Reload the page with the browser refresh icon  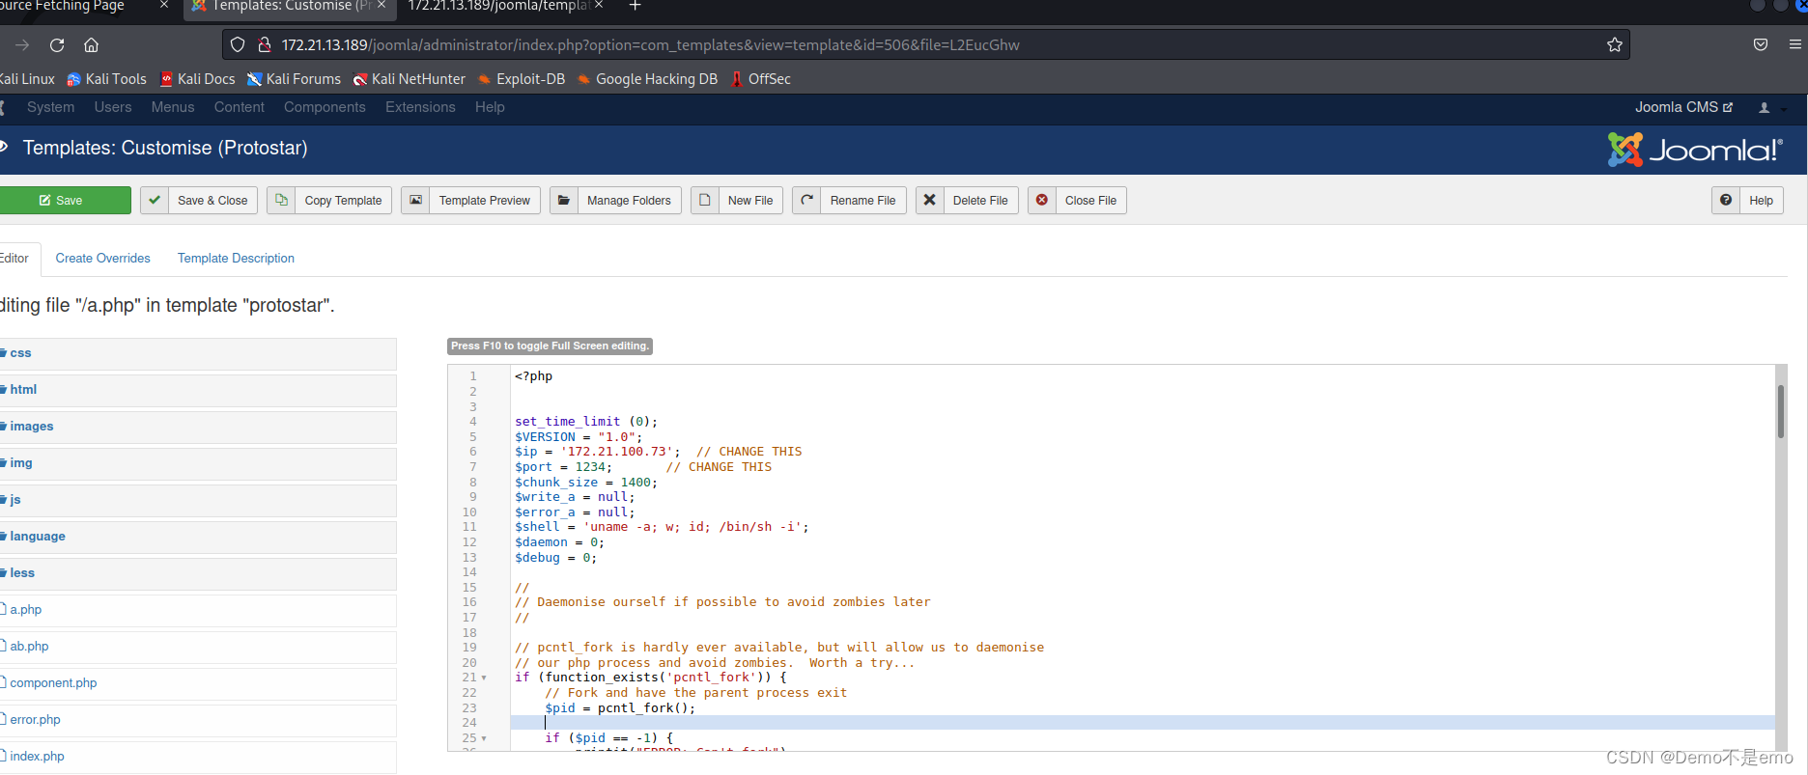[57, 44]
